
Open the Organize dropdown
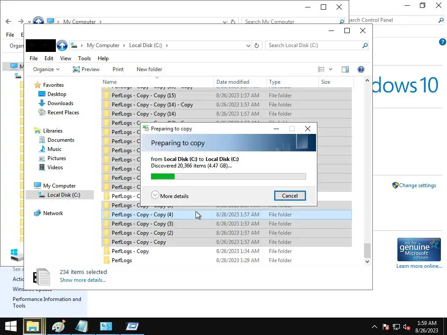point(46,69)
